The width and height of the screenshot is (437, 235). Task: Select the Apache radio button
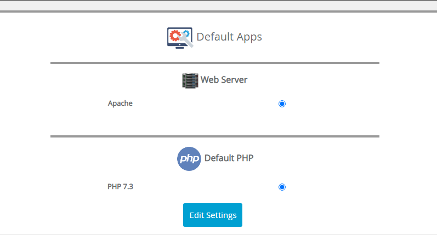(282, 104)
